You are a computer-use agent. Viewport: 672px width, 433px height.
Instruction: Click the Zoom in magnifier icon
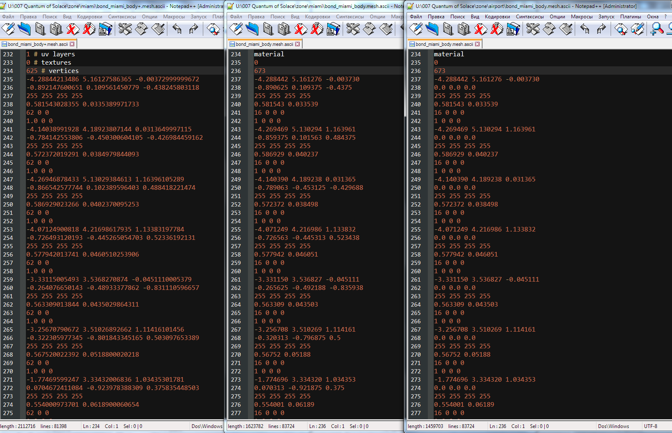(657, 29)
